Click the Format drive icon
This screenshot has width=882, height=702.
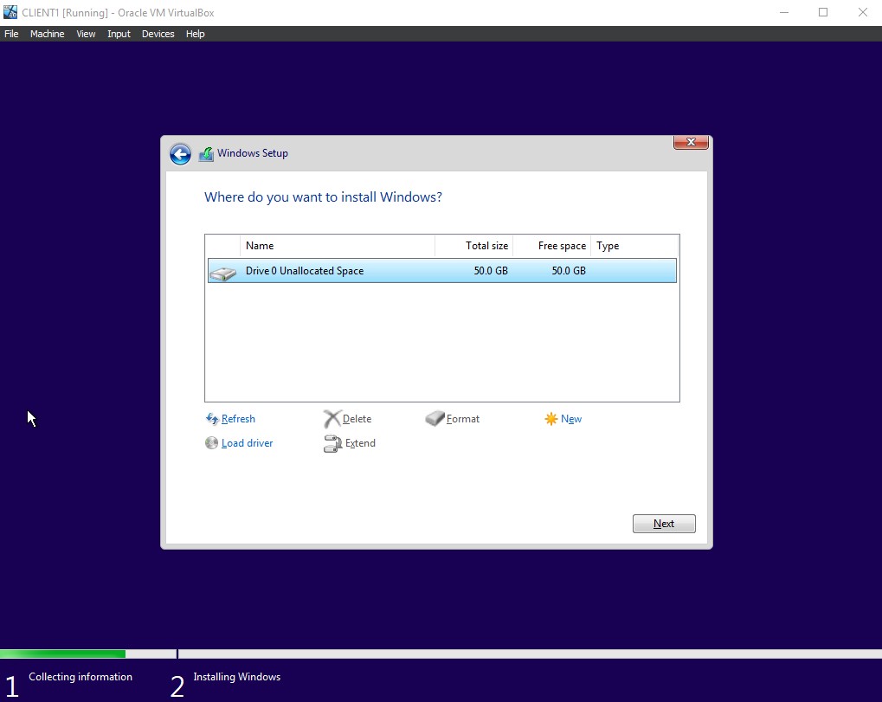[x=435, y=418]
